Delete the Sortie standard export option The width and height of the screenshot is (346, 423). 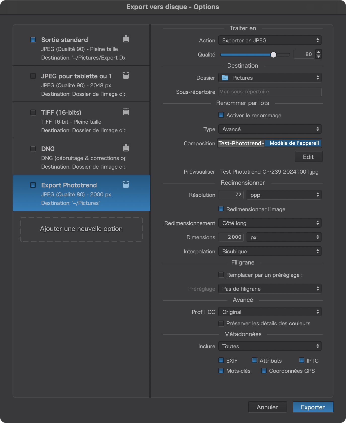(x=126, y=39)
